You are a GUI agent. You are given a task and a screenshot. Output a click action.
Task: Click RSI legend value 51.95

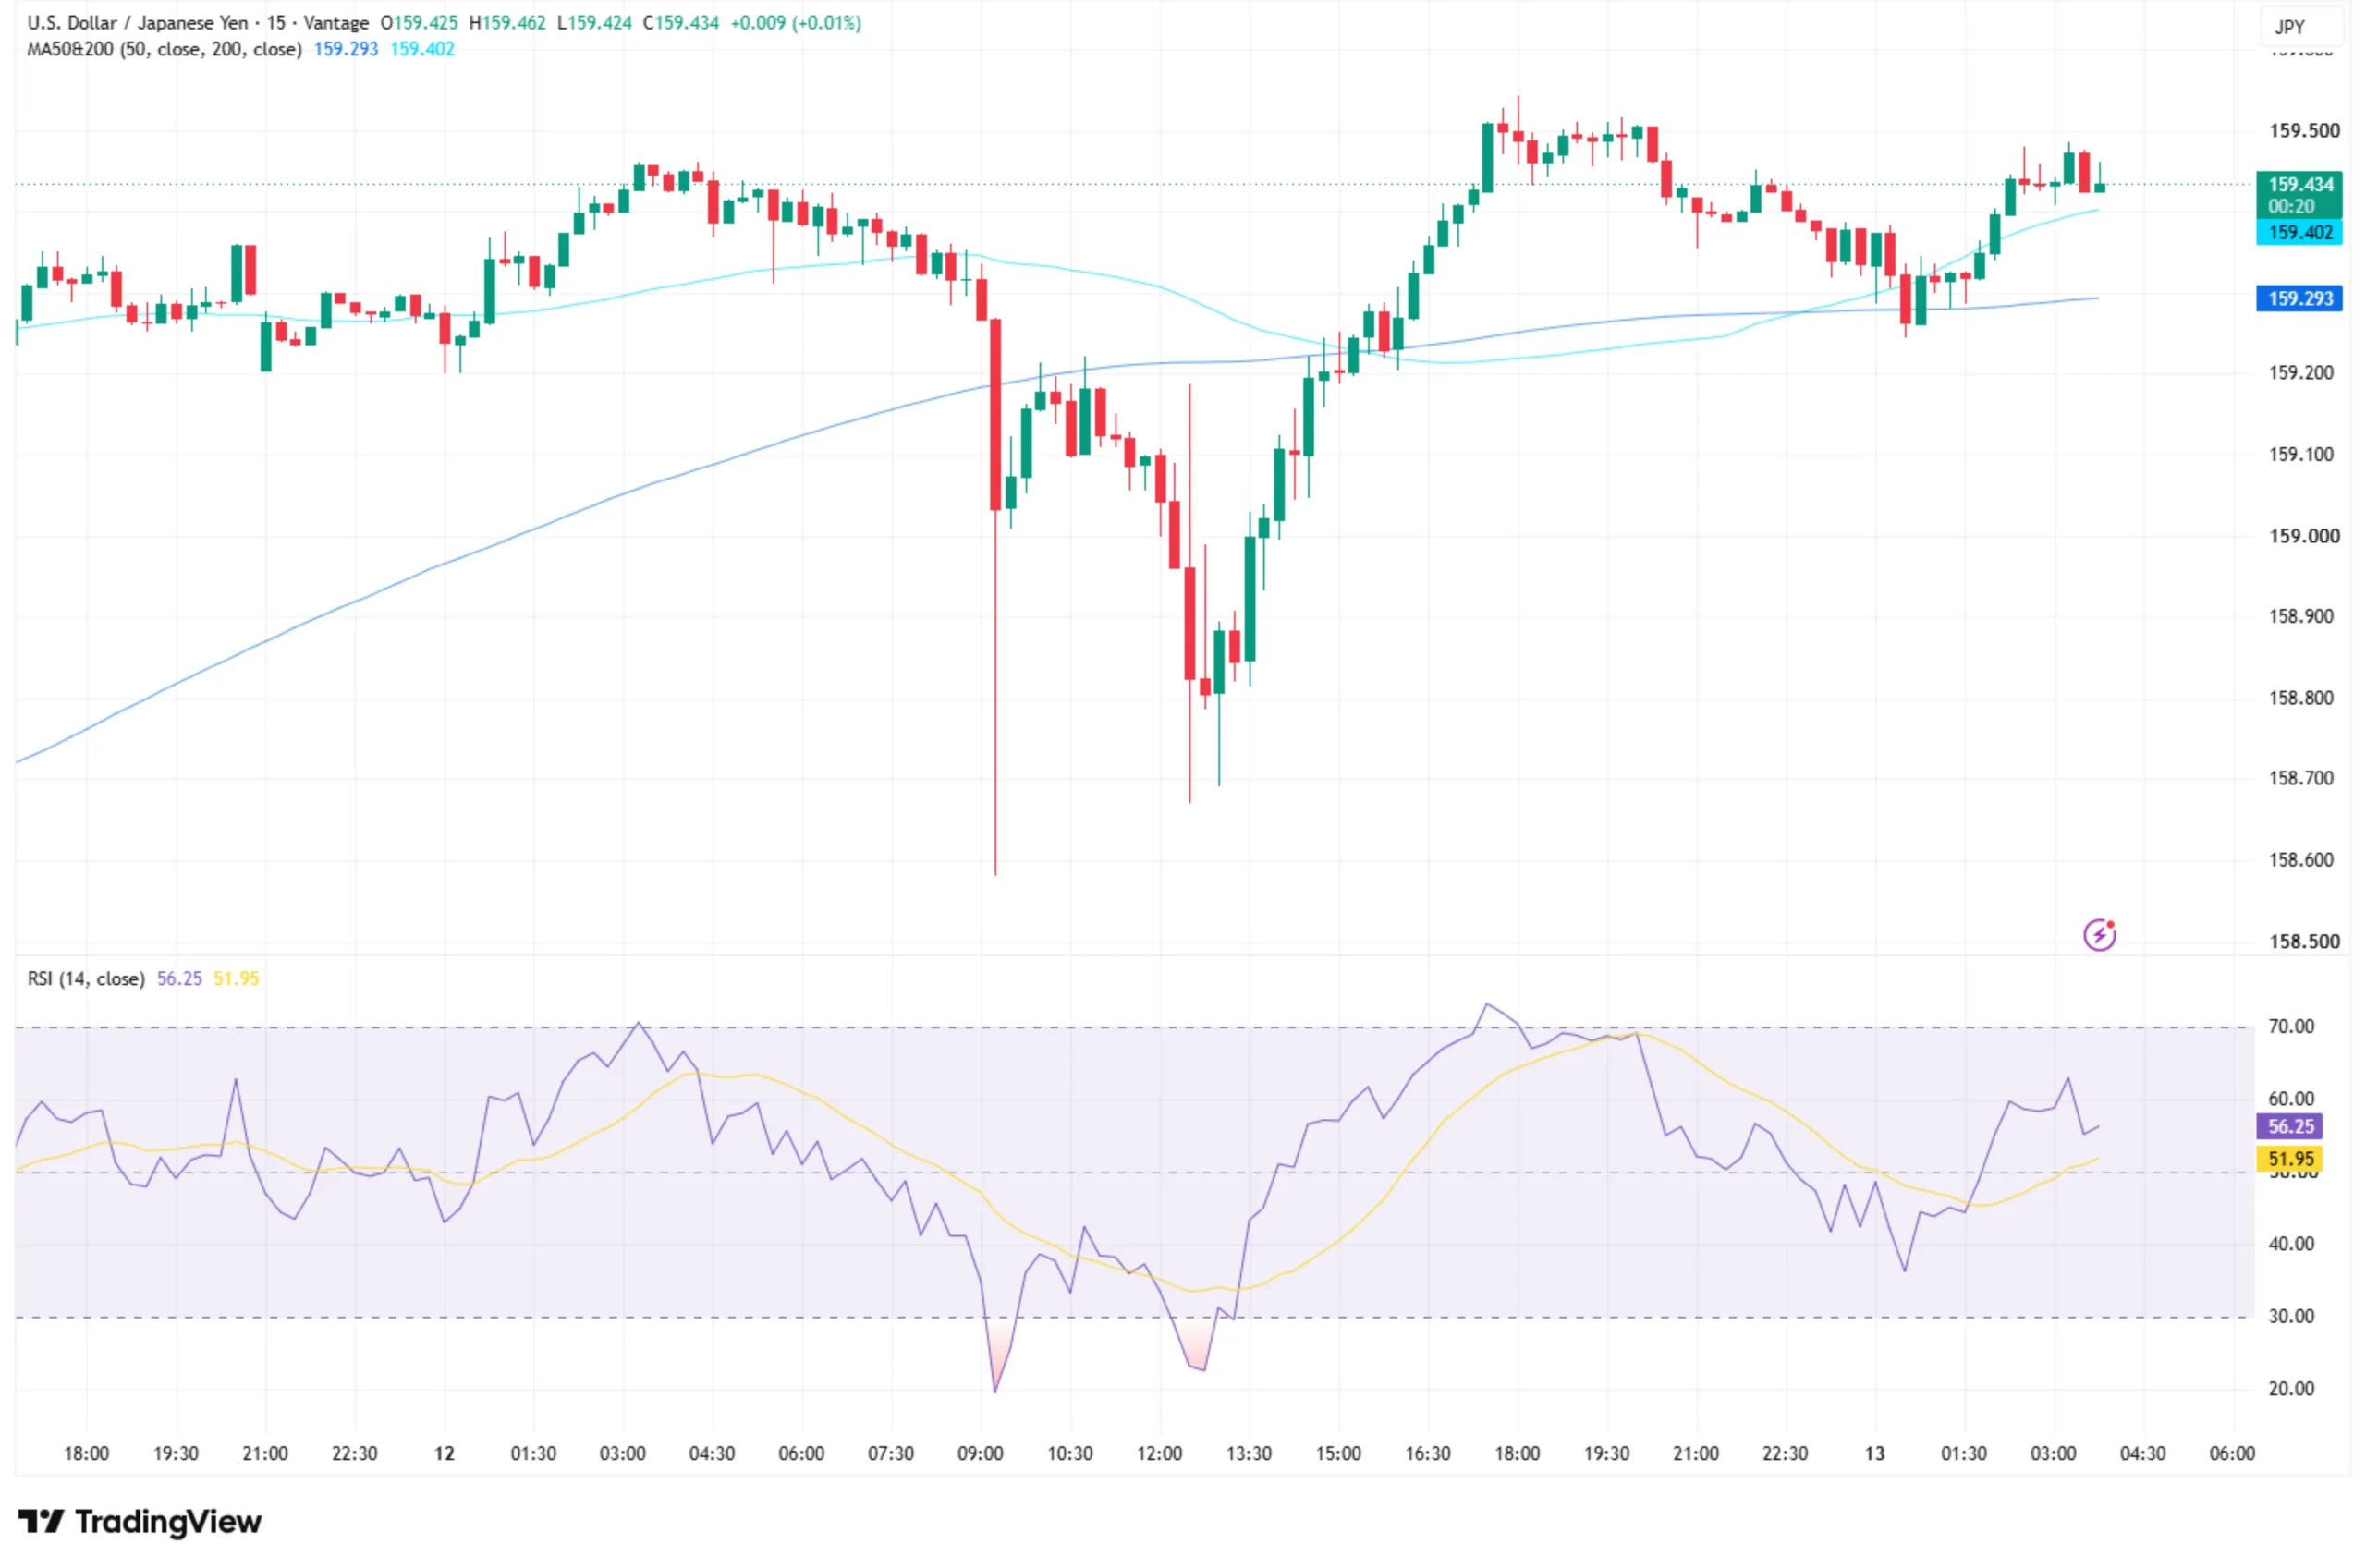236,979
